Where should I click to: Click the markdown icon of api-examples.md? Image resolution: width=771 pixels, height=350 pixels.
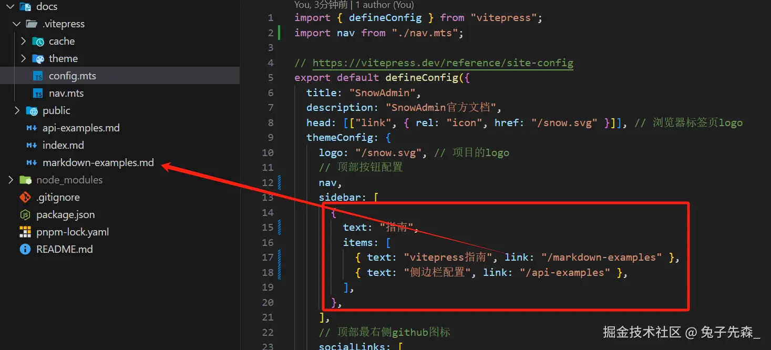[32, 128]
